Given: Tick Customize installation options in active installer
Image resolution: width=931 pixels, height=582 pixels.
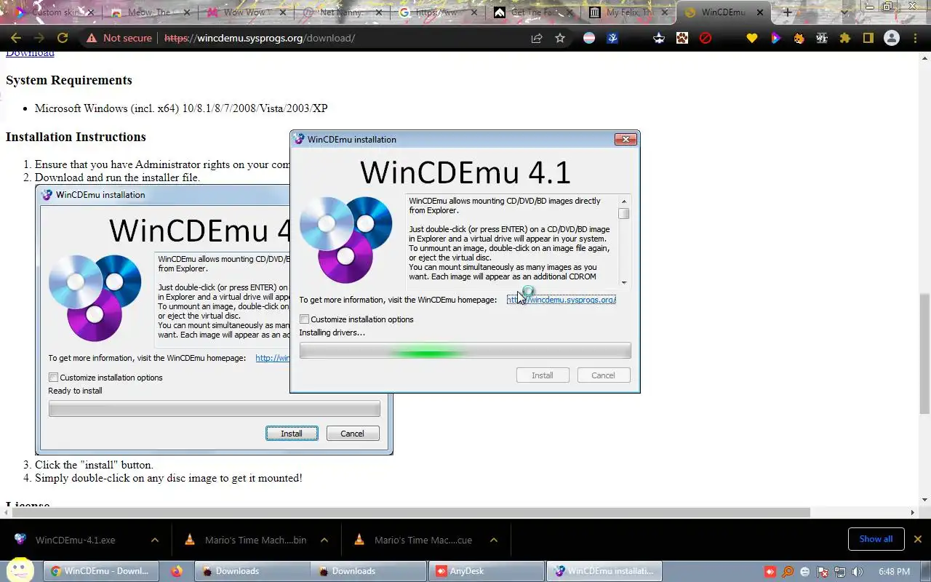Looking at the screenshot, I should (305, 319).
